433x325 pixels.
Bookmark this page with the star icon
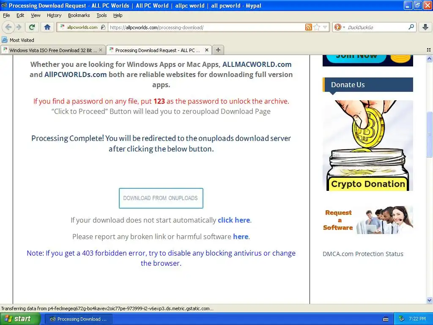click(x=317, y=27)
